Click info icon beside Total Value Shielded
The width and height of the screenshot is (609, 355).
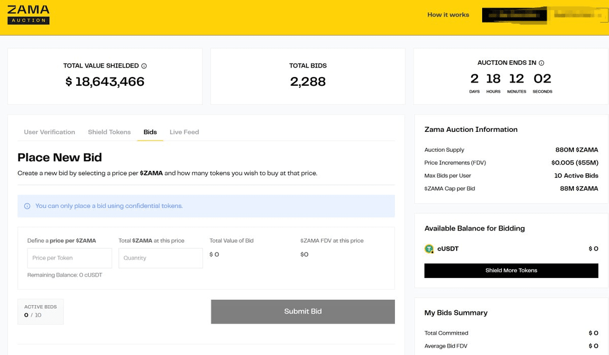144,66
